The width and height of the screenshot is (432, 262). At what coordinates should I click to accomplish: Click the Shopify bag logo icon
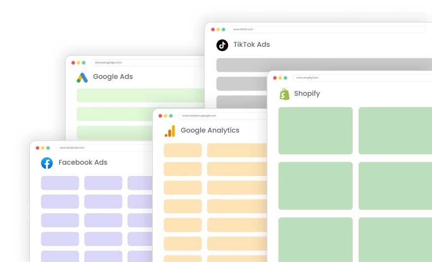pos(284,94)
